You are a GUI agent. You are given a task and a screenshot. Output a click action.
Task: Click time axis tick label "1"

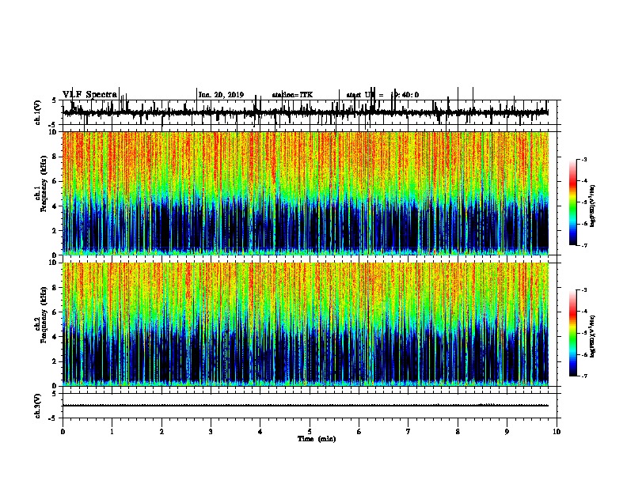click(112, 432)
